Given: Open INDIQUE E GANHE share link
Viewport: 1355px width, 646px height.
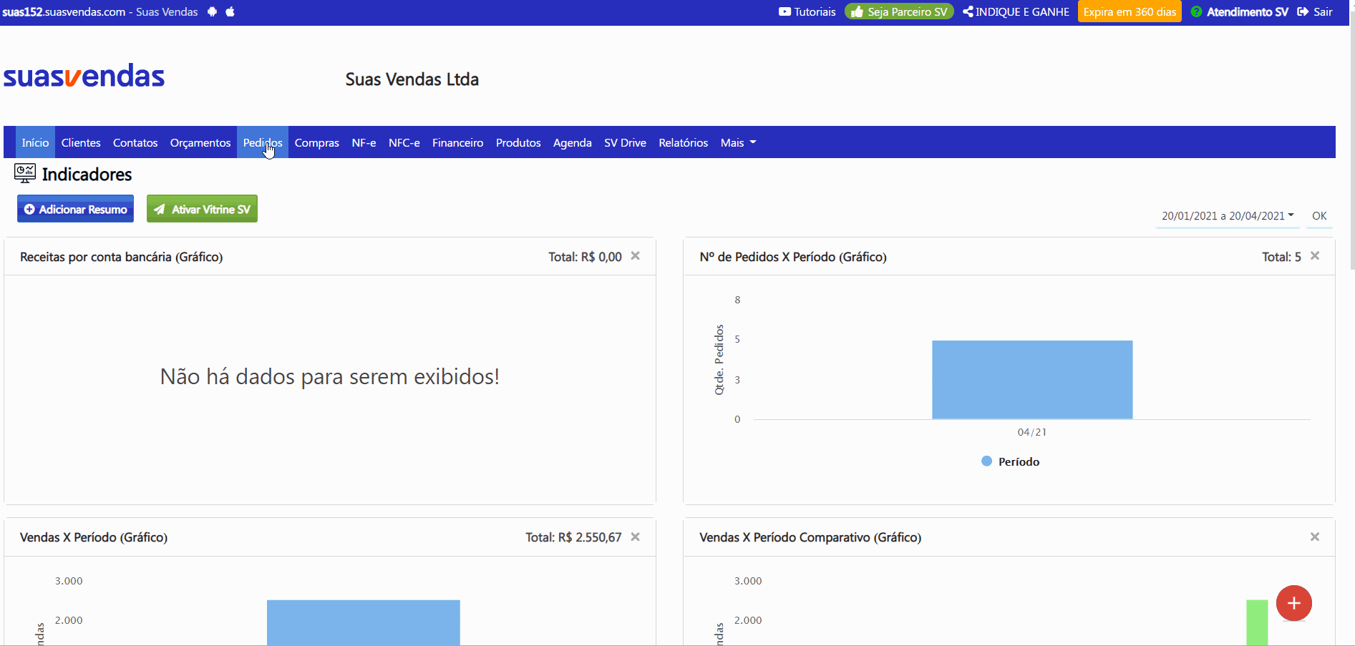Looking at the screenshot, I should click(1016, 12).
